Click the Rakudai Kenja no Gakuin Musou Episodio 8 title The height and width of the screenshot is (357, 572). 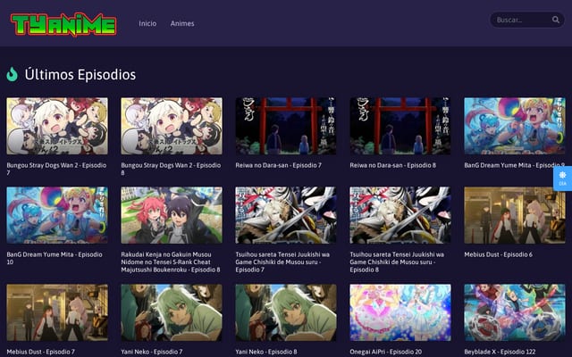[x=171, y=262]
